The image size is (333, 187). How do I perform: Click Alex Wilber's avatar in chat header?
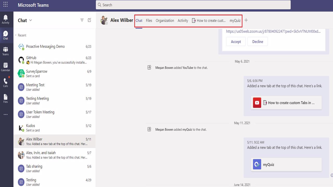(x=104, y=20)
